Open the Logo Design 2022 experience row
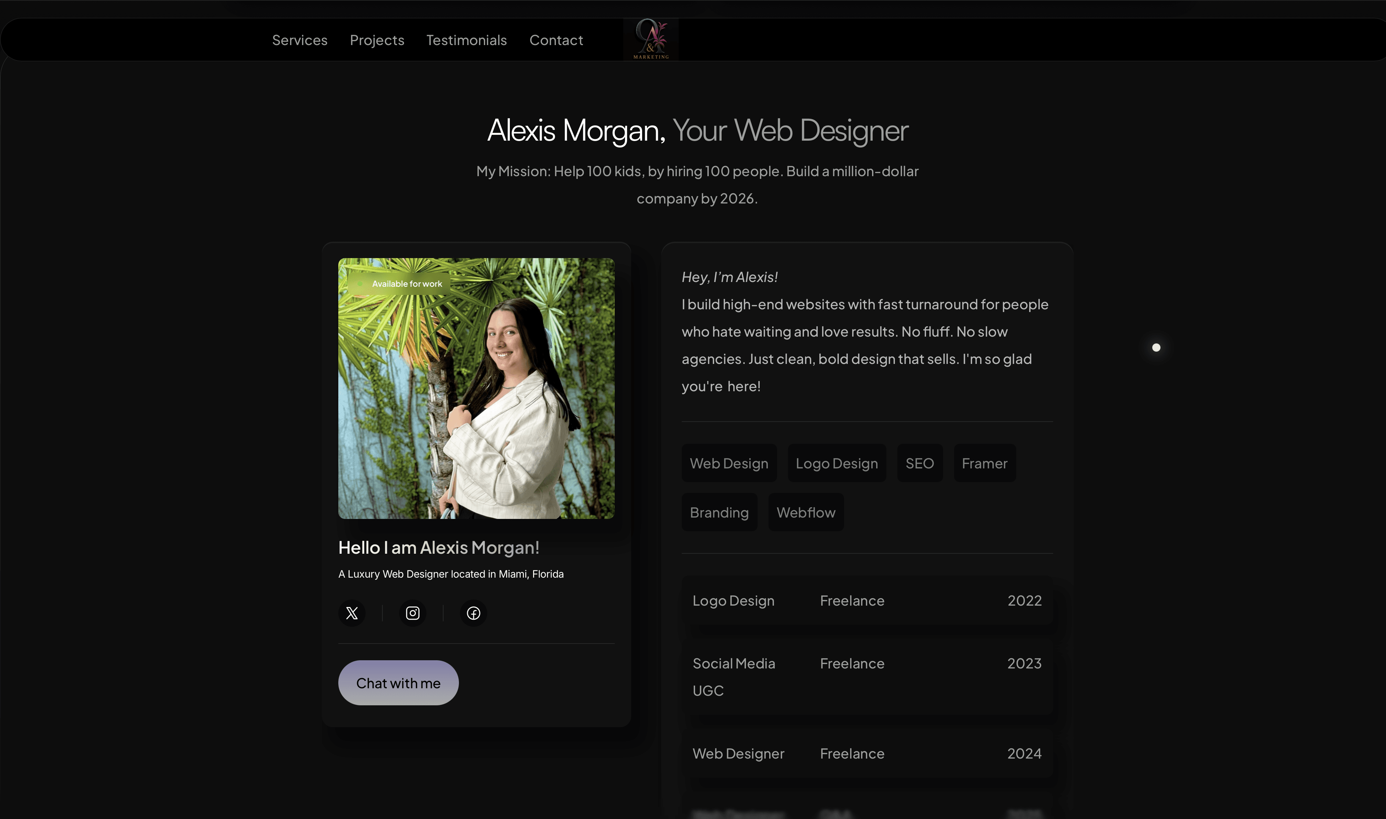The image size is (1386, 819). click(x=867, y=601)
